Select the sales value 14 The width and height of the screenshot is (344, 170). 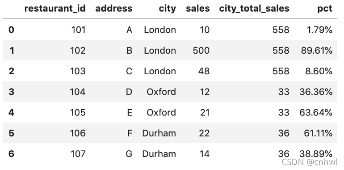(x=205, y=154)
